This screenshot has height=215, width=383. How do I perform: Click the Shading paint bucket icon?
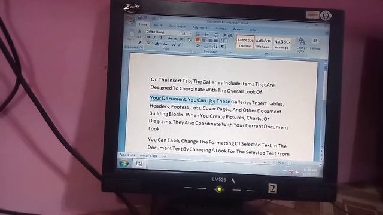point(197,45)
